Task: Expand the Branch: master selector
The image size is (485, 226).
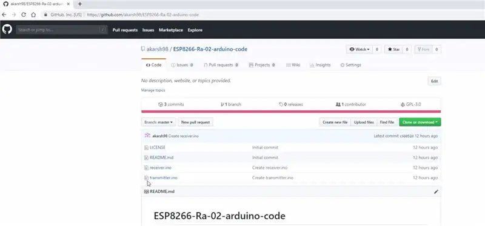Action: 159,122
